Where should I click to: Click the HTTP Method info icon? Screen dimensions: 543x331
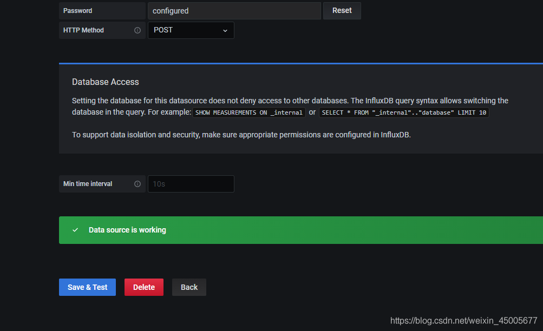point(138,30)
